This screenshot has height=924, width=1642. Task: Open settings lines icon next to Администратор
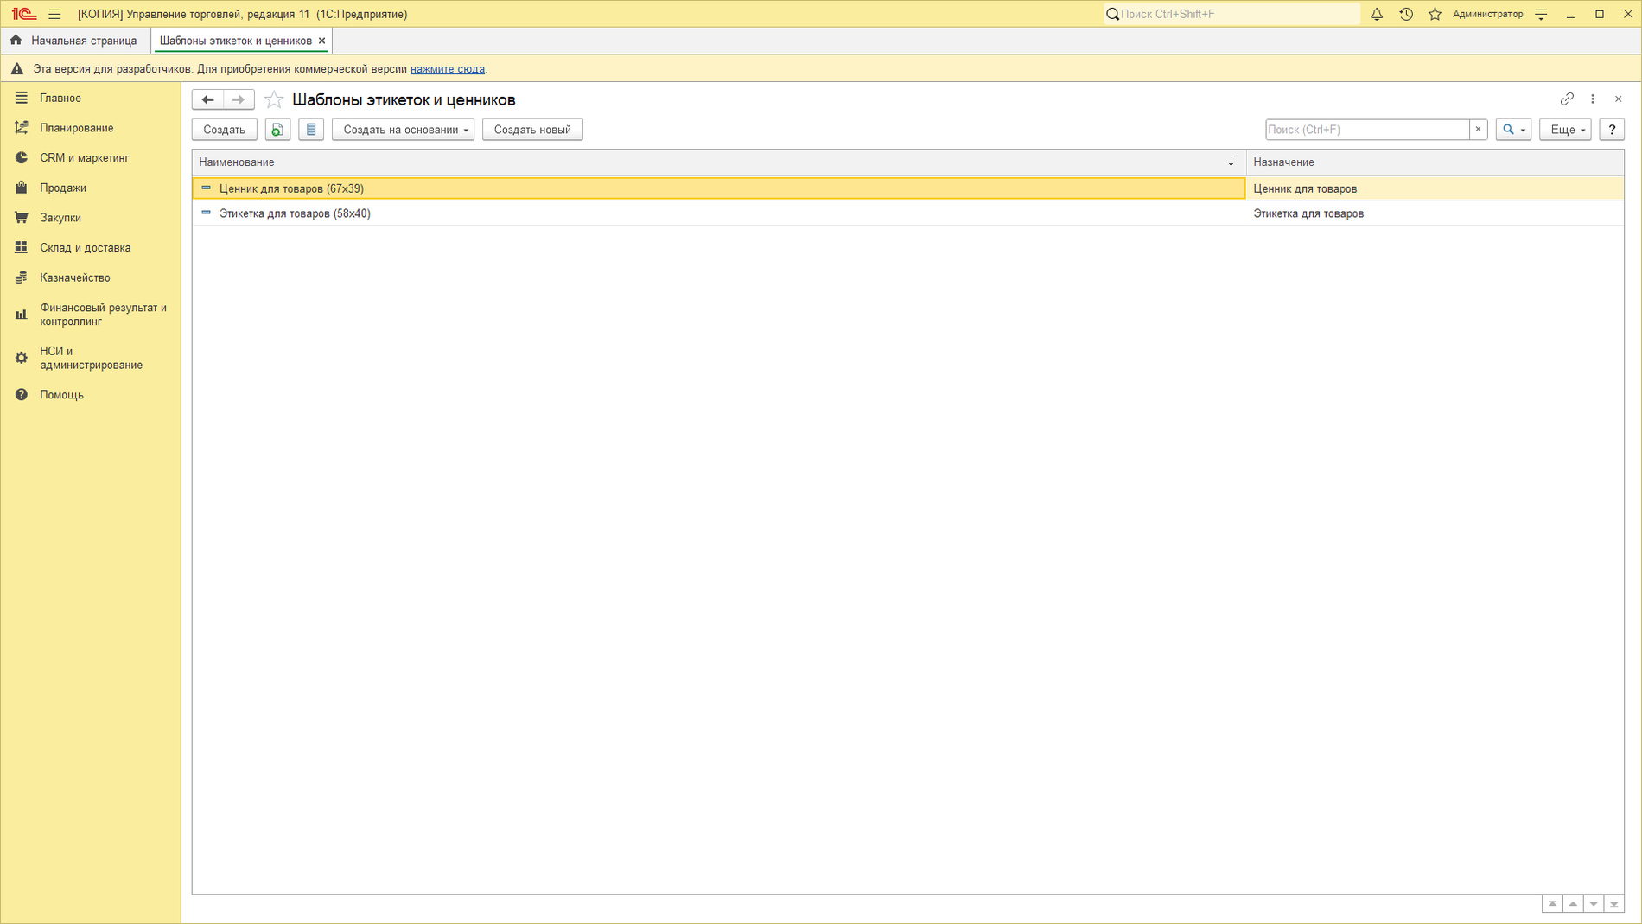pos(1541,14)
